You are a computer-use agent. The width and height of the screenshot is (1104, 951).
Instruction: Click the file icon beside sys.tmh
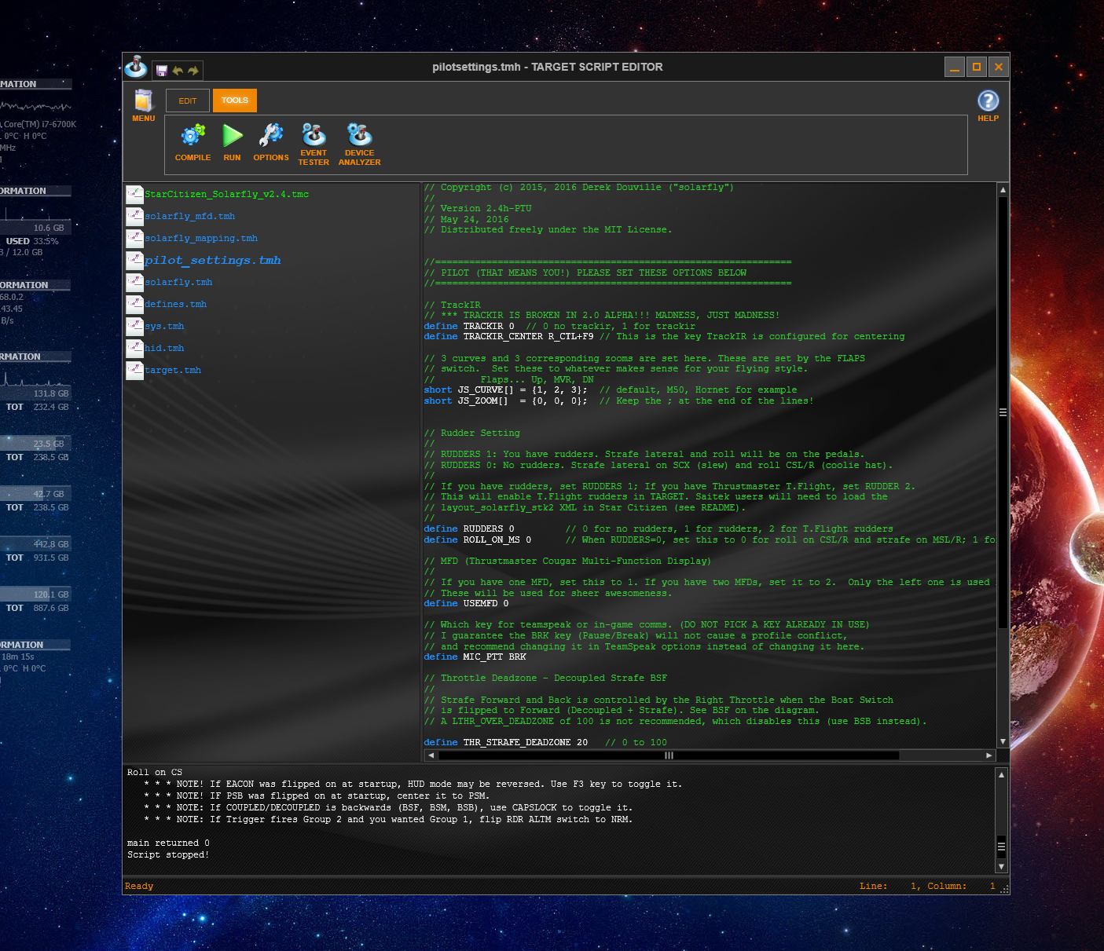[135, 326]
